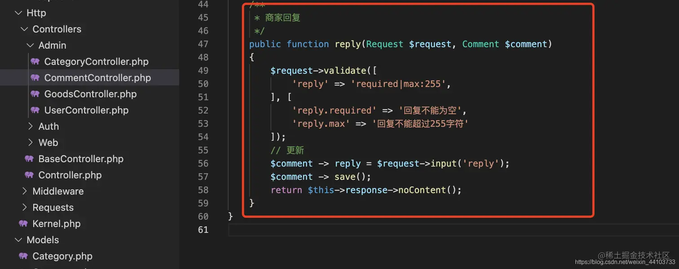Click PHP icon beside UserController.php
The height and width of the screenshot is (269, 679).
tap(35, 110)
